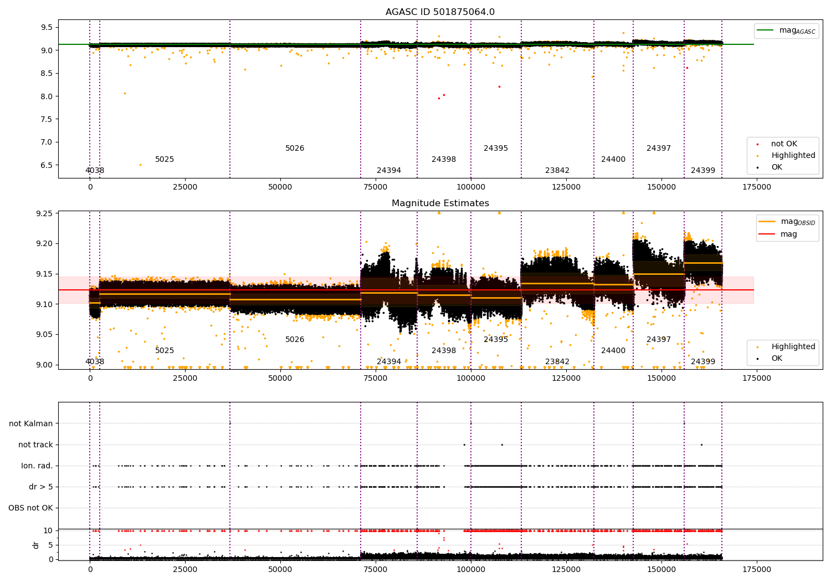Click the 9.15 y-axis tick label
This screenshot has width=831, height=582.
pyautogui.click(x=44, y=274)
